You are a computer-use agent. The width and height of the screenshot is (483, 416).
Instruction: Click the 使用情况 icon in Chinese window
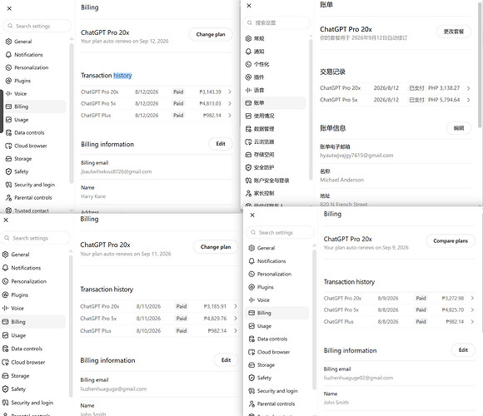point(248,116)
